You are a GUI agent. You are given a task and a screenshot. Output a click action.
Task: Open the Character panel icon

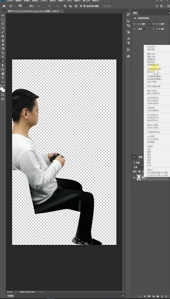[129, 38]
